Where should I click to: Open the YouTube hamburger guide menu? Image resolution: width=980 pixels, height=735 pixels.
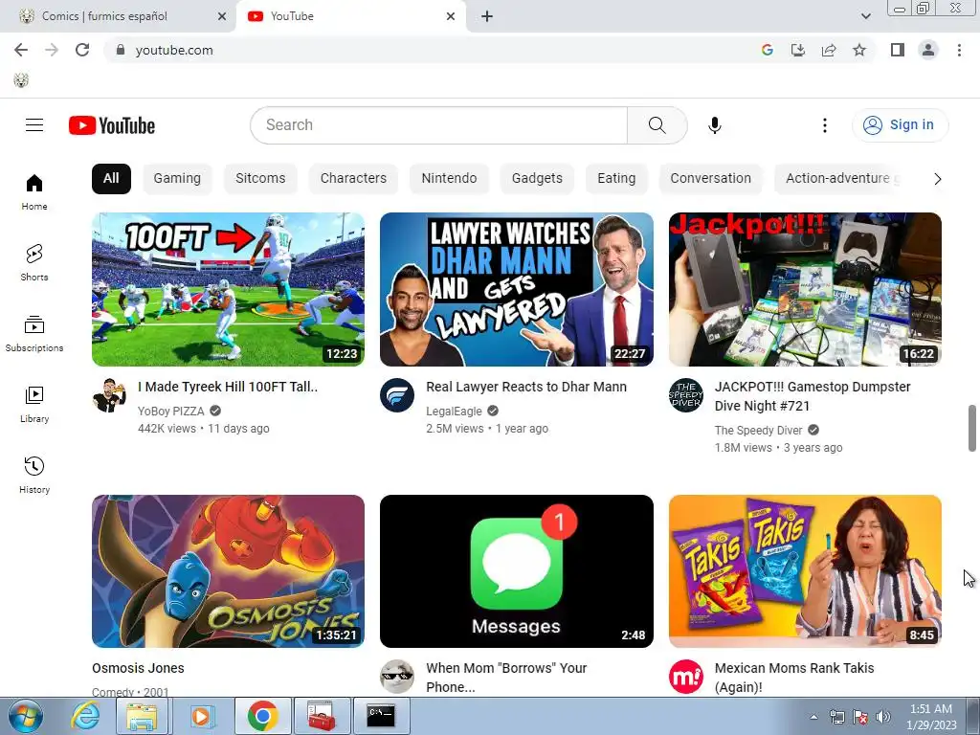point(34,125)
